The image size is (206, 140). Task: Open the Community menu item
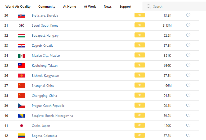pos(47,7)
